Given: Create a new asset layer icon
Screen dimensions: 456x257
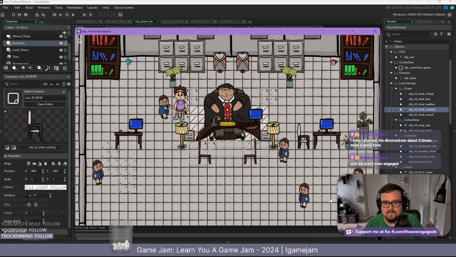Looking at the screenshot, I should pyautogui.click(x=40, y=68).
